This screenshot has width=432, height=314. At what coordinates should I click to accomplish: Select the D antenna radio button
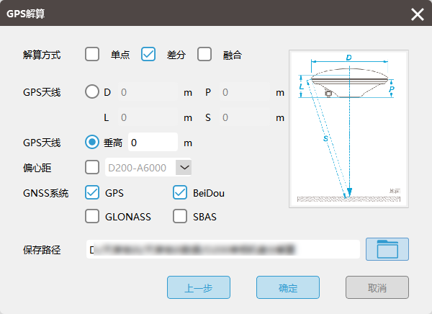pos(93,92)
